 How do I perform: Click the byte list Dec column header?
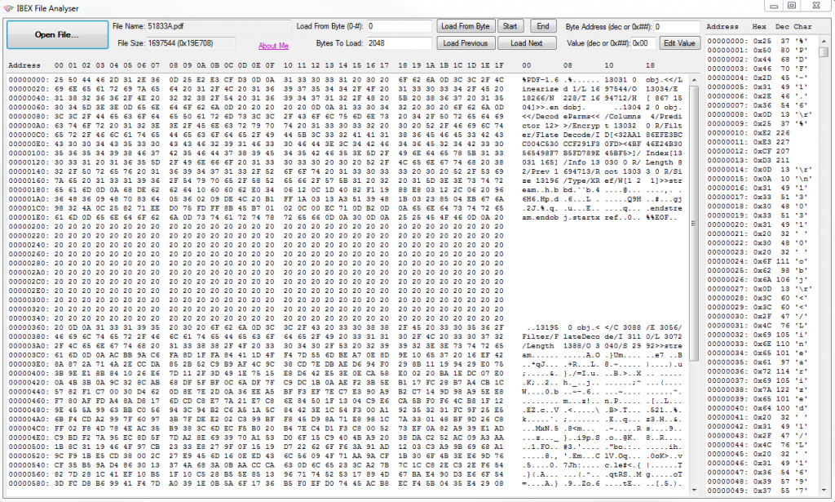click(782, 27)
